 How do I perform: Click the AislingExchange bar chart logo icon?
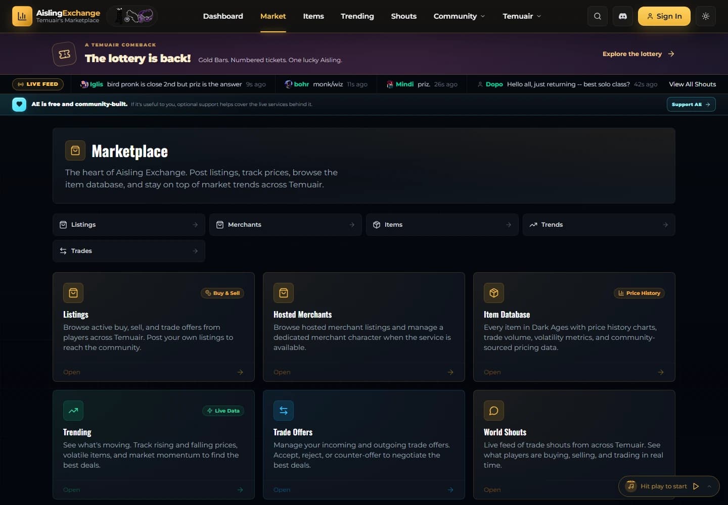[x=22, y=16]
